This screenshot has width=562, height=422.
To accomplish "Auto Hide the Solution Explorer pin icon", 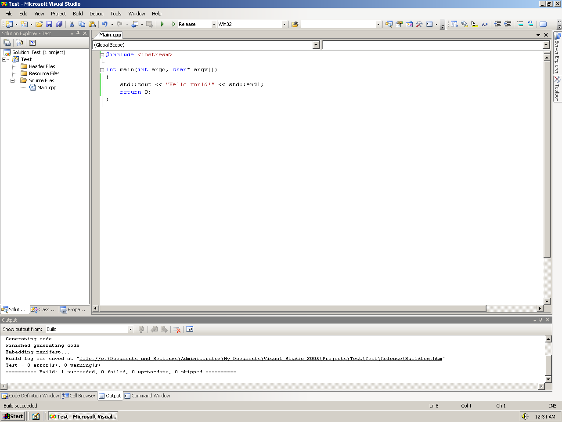I will [x=78, y=33].
